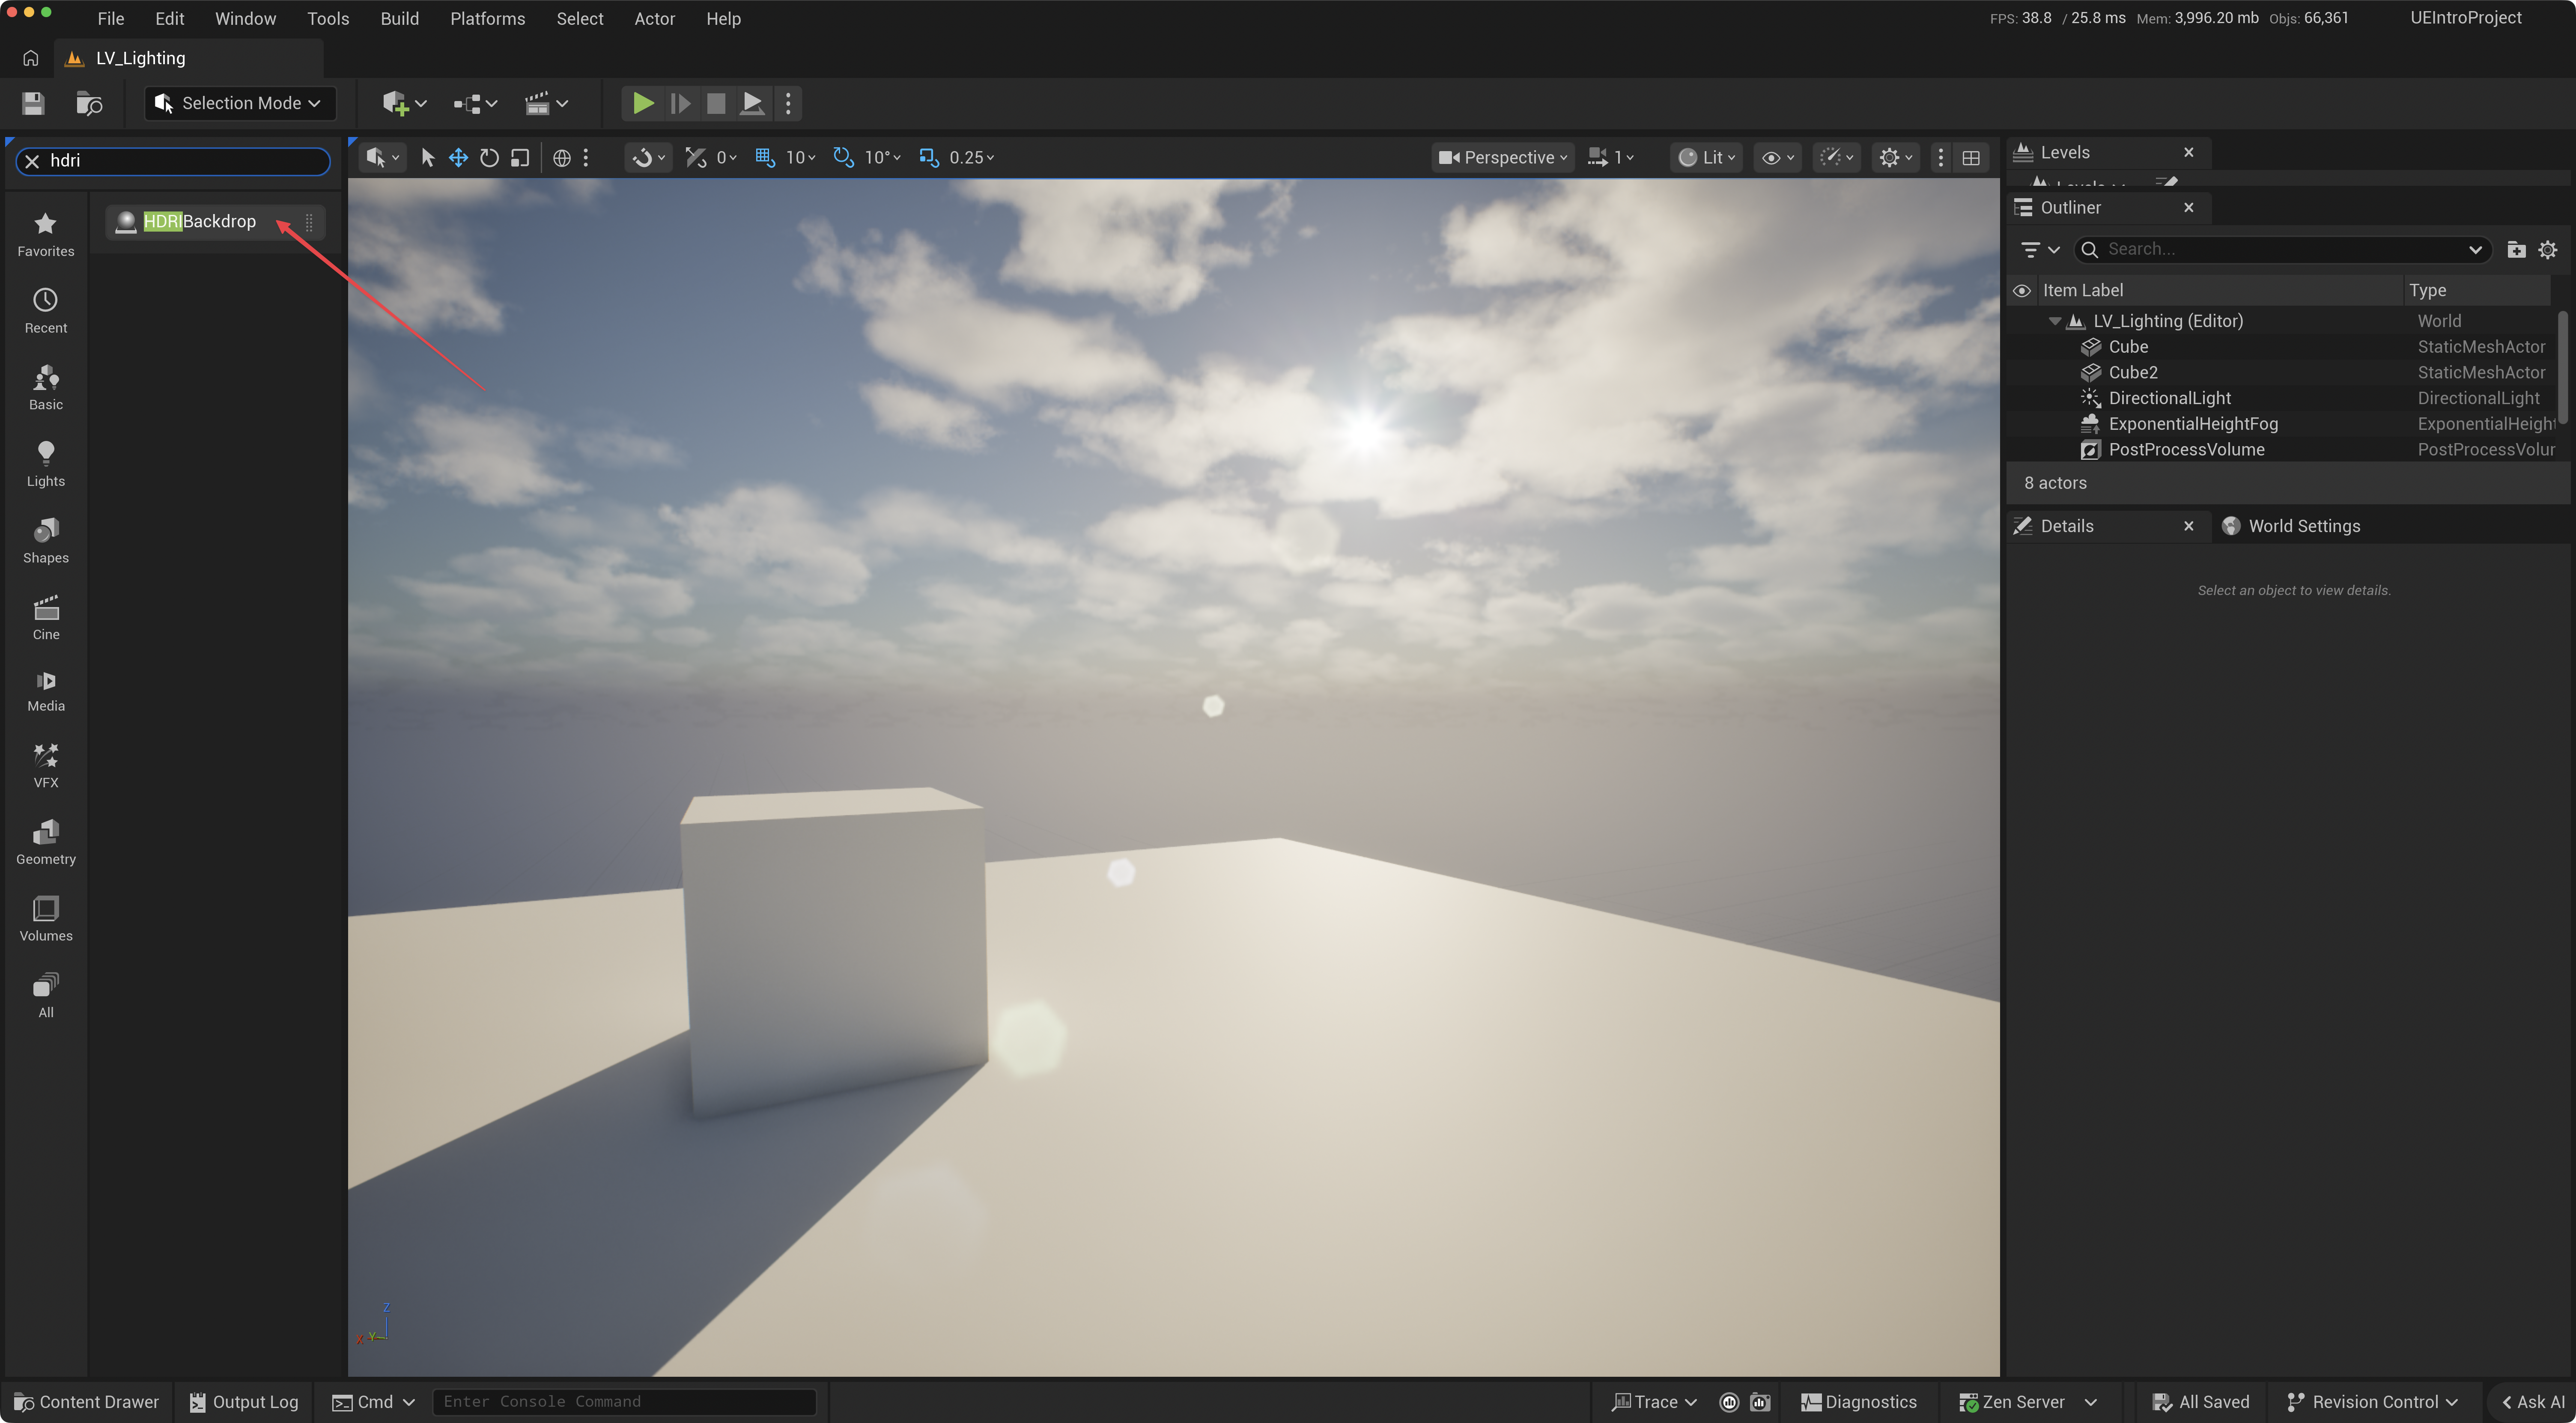Open rotation snap 10° dropdown
Image resolution: width=2576 pixels, height=1423 pixels.
click(883, 158)
